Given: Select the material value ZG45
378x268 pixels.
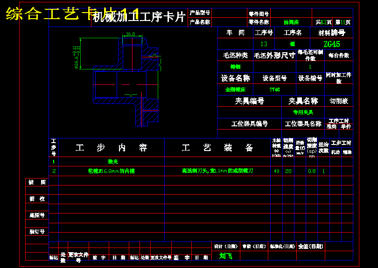Looking at the screenshot, I should 332,44.
